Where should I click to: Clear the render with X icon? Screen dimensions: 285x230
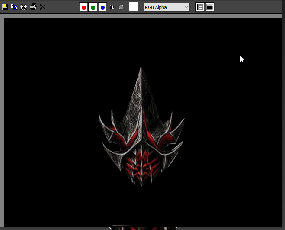(42, 7)
